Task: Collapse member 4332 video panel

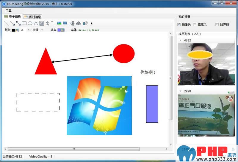Action: click(x=181, y=40)
